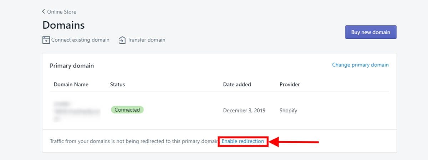Click the Date added column header
Viewport: 428px width, 160px height.
[237, 85]
